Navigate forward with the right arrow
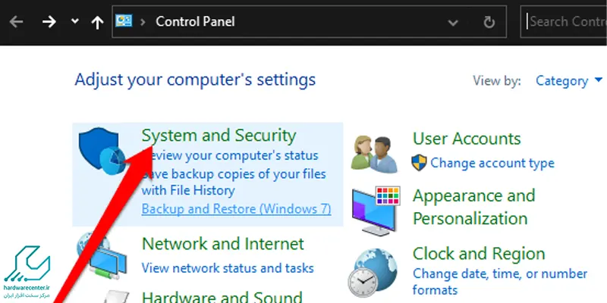This screenshot has width=607, height=303. 49,22
